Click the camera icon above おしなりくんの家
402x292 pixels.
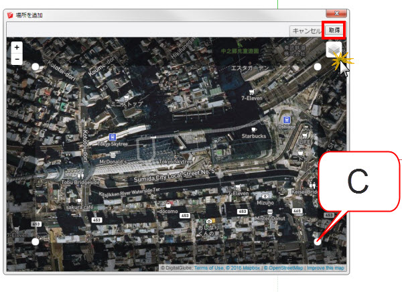209,221
